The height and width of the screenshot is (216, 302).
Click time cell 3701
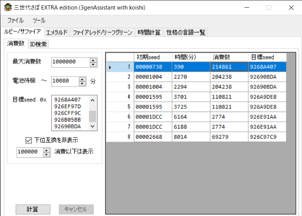pyautogui.click(x=191, y=97)
